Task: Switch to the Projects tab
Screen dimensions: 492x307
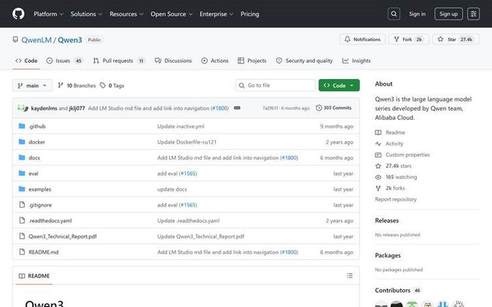Action: point(252,61)
